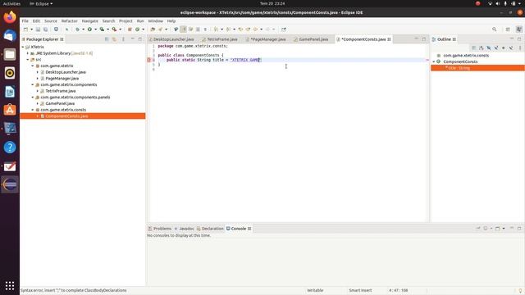Open the Refactor menu
525x295 pixels.
pos(69,20)
